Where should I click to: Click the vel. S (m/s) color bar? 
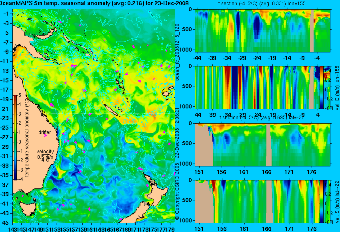322,202
